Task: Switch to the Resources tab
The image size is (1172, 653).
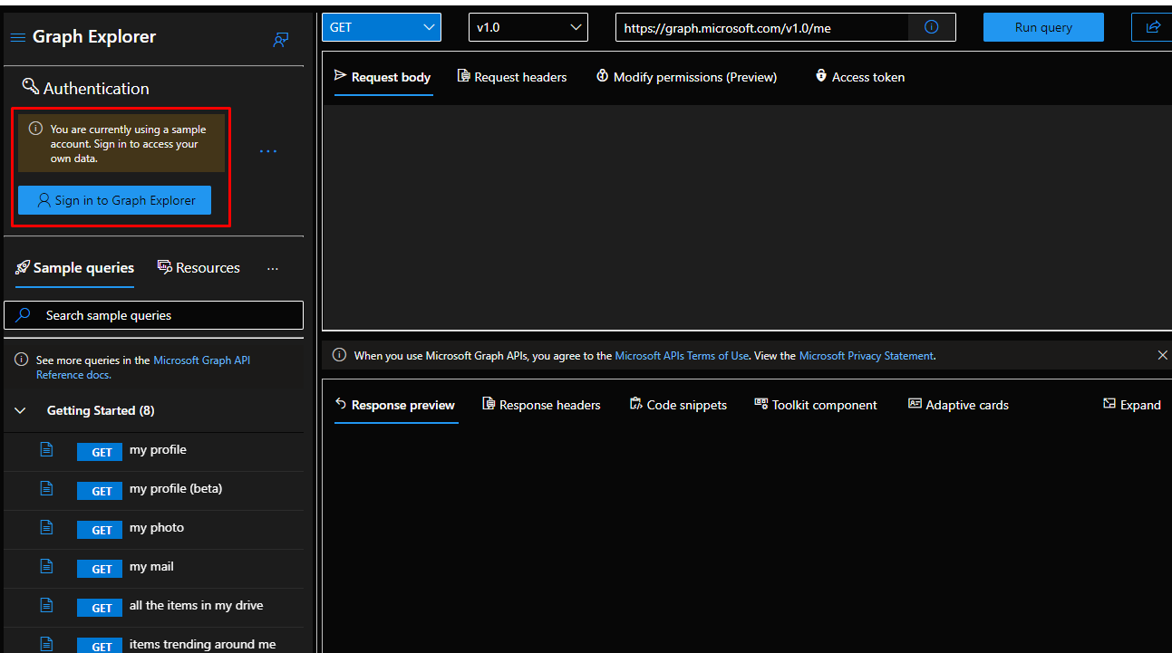Action: [x=199, y=267]
